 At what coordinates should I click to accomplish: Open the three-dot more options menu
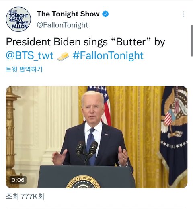pos(183,14)
